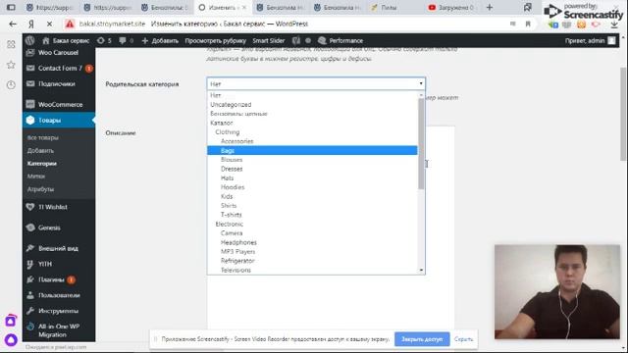The image size is (628, 353).
Task: Select Shirts in category list
Action: pyautogui.click(x=312, y=206)
